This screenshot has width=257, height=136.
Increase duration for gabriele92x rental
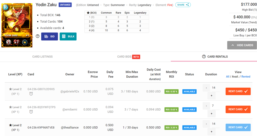tap(211, 96)
